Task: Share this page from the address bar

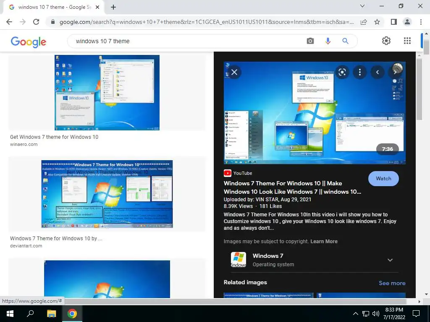Action: pyautogui.click(x=364, y=22)
